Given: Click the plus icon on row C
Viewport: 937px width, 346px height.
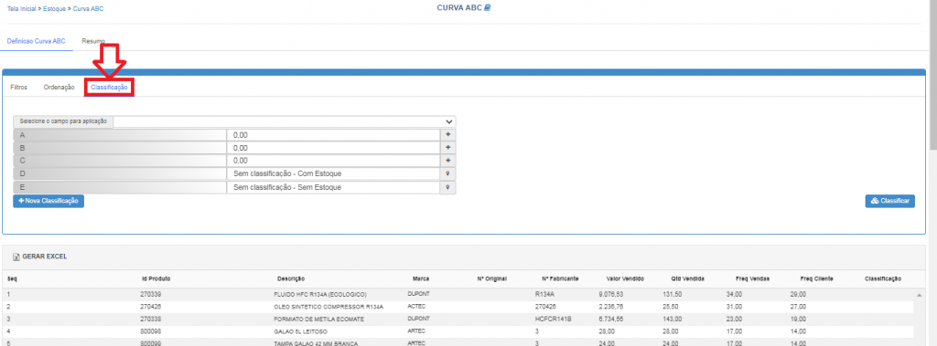Looking at the screenshot, I should tap(448, 161).
